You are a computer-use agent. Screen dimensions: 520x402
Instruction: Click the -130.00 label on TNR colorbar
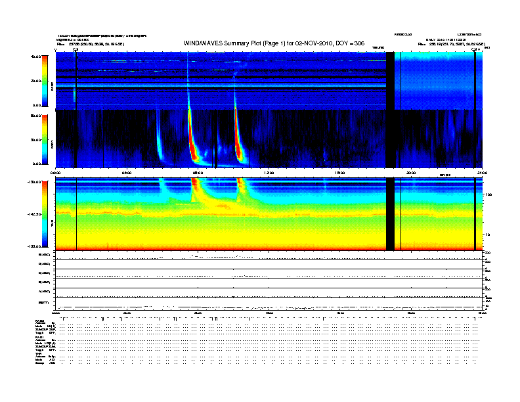click(x=35, y=182)
